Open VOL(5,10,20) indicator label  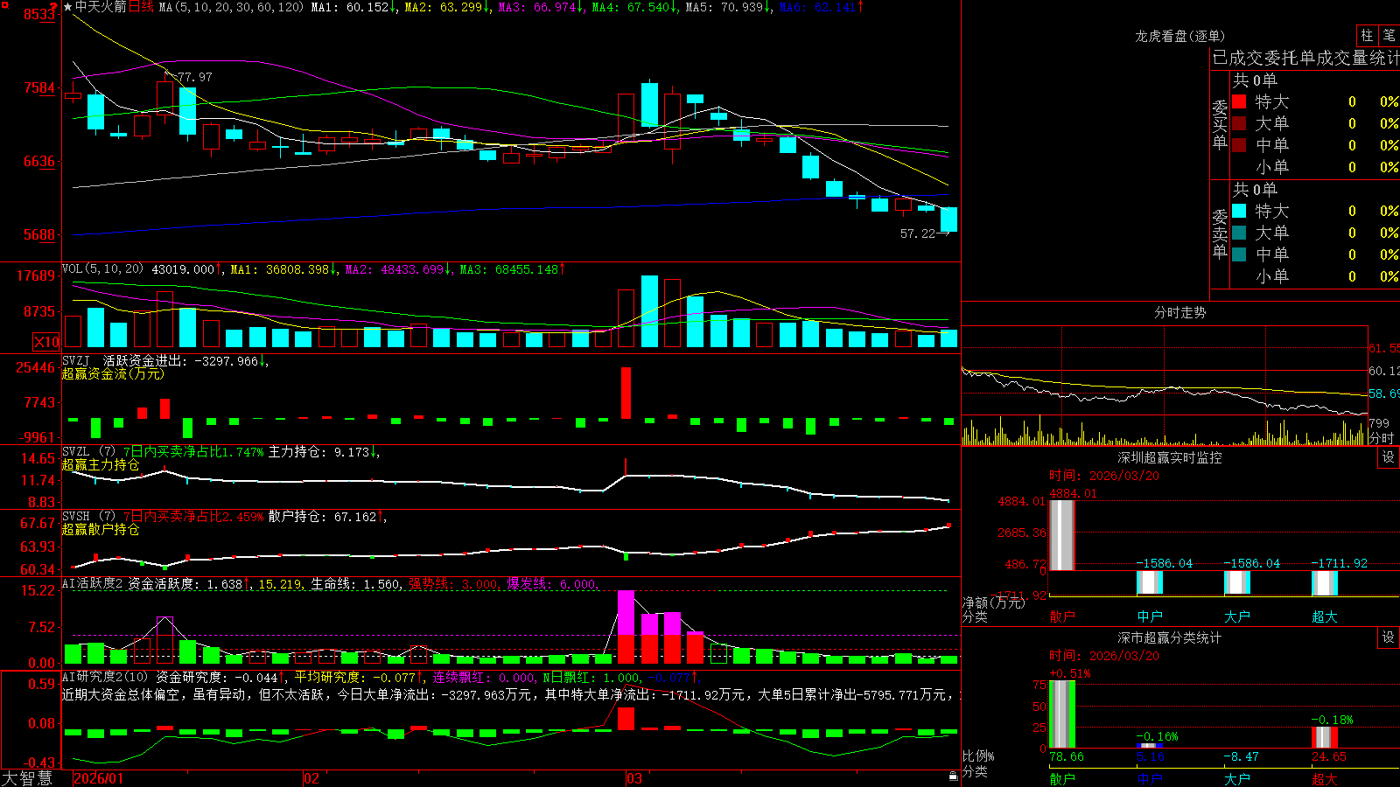point(102,269)
